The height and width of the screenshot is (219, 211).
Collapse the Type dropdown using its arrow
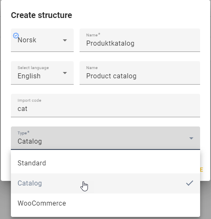191,138
